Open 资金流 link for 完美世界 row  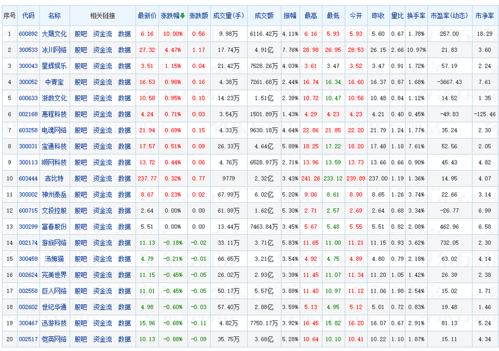pyautogui.click(x=102, y=275)
